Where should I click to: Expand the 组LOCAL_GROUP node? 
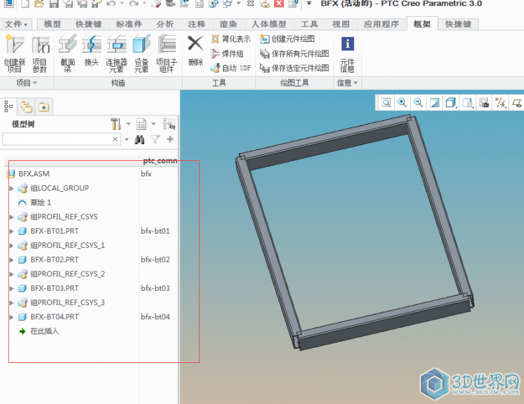click(x=11, y=189)
